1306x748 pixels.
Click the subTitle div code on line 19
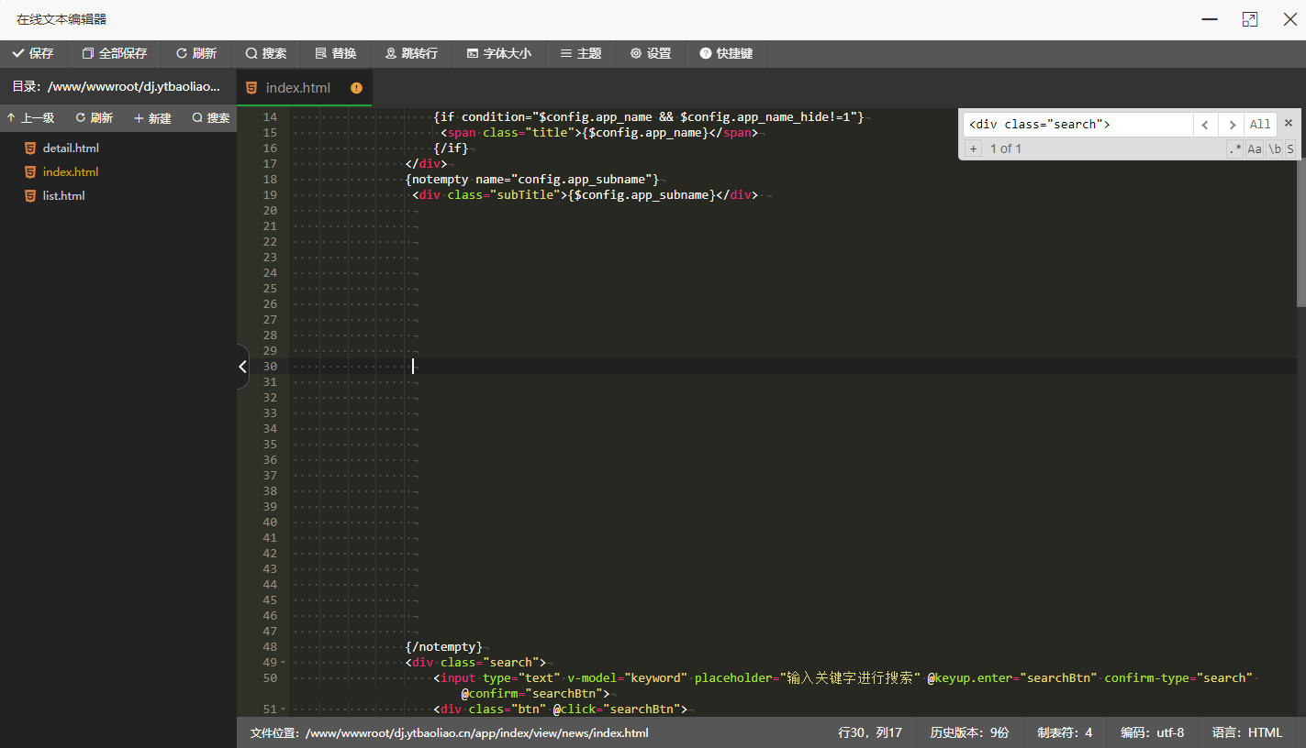[x=585, y=194]
